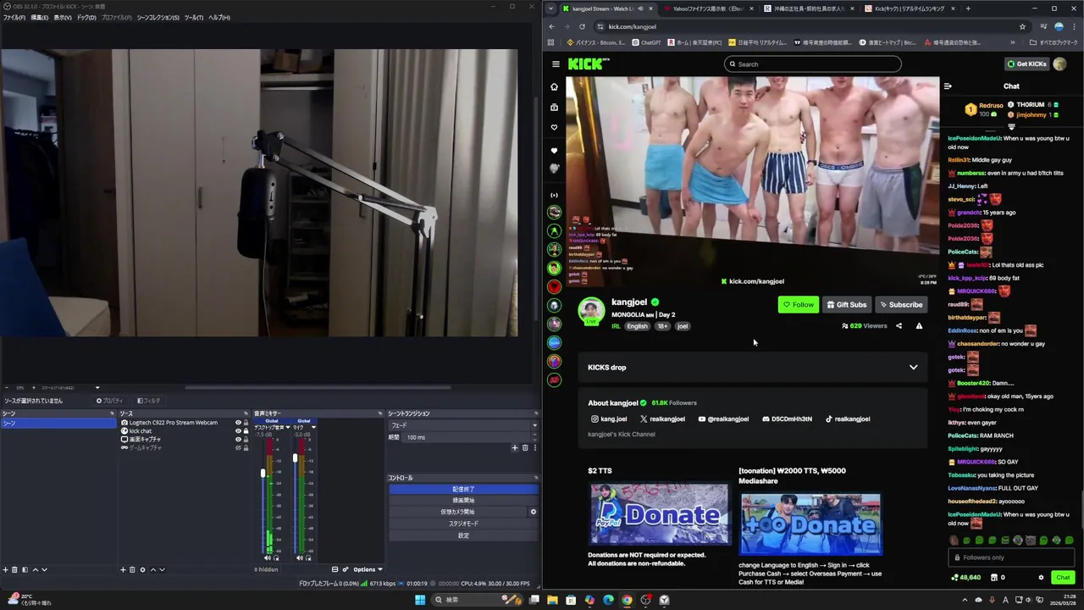
Task: Open the ファイル menu in OBS
Action: [x=14, y=18]
